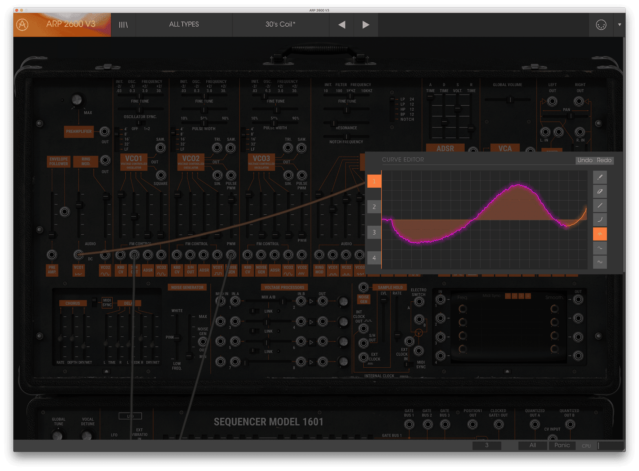Select the eraser tool in curve editor
The width and height of the screenshot is (639, 471).
[600, 192]
